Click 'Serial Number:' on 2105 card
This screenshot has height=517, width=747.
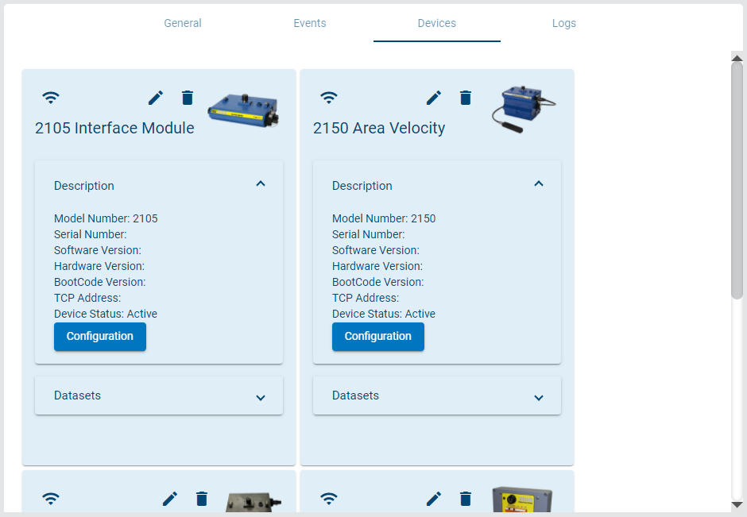click(x=91, y=234)
